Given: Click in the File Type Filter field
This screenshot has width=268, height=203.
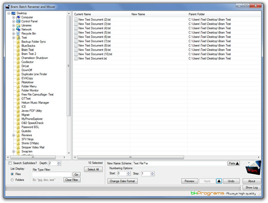Looking at the screenshot, I should coord(52,174).
